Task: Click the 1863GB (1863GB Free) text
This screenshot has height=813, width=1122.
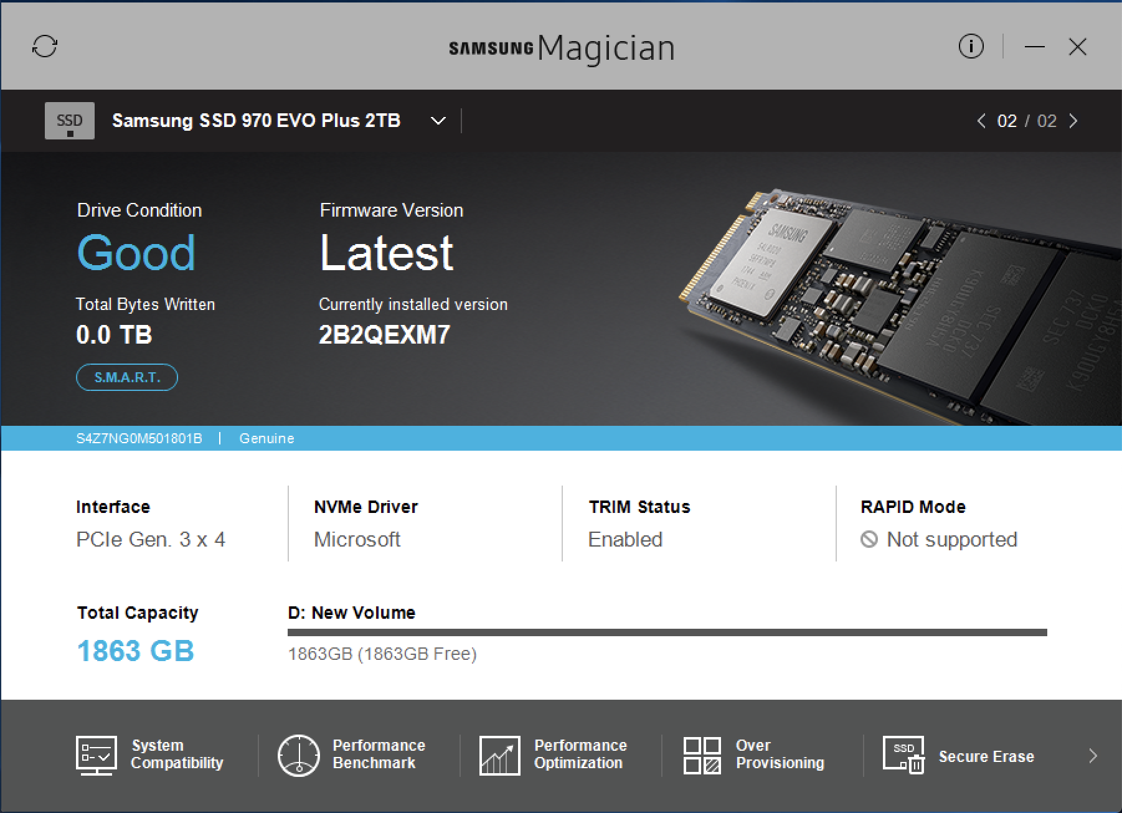Action: click(382, 654)
